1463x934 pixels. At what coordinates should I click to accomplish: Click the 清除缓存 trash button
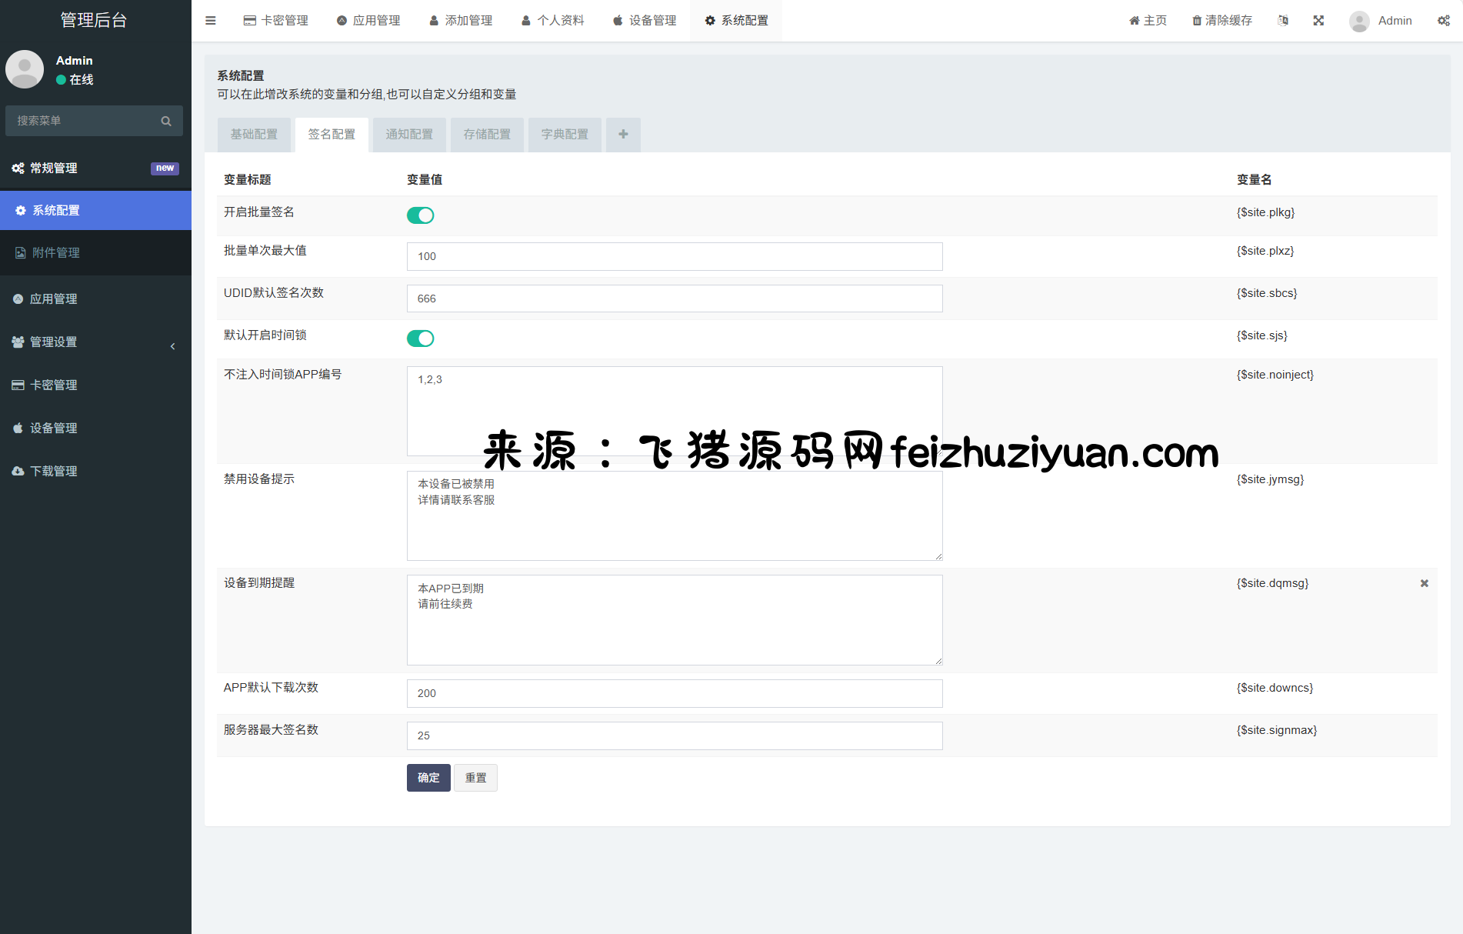tap(1221, 21)
